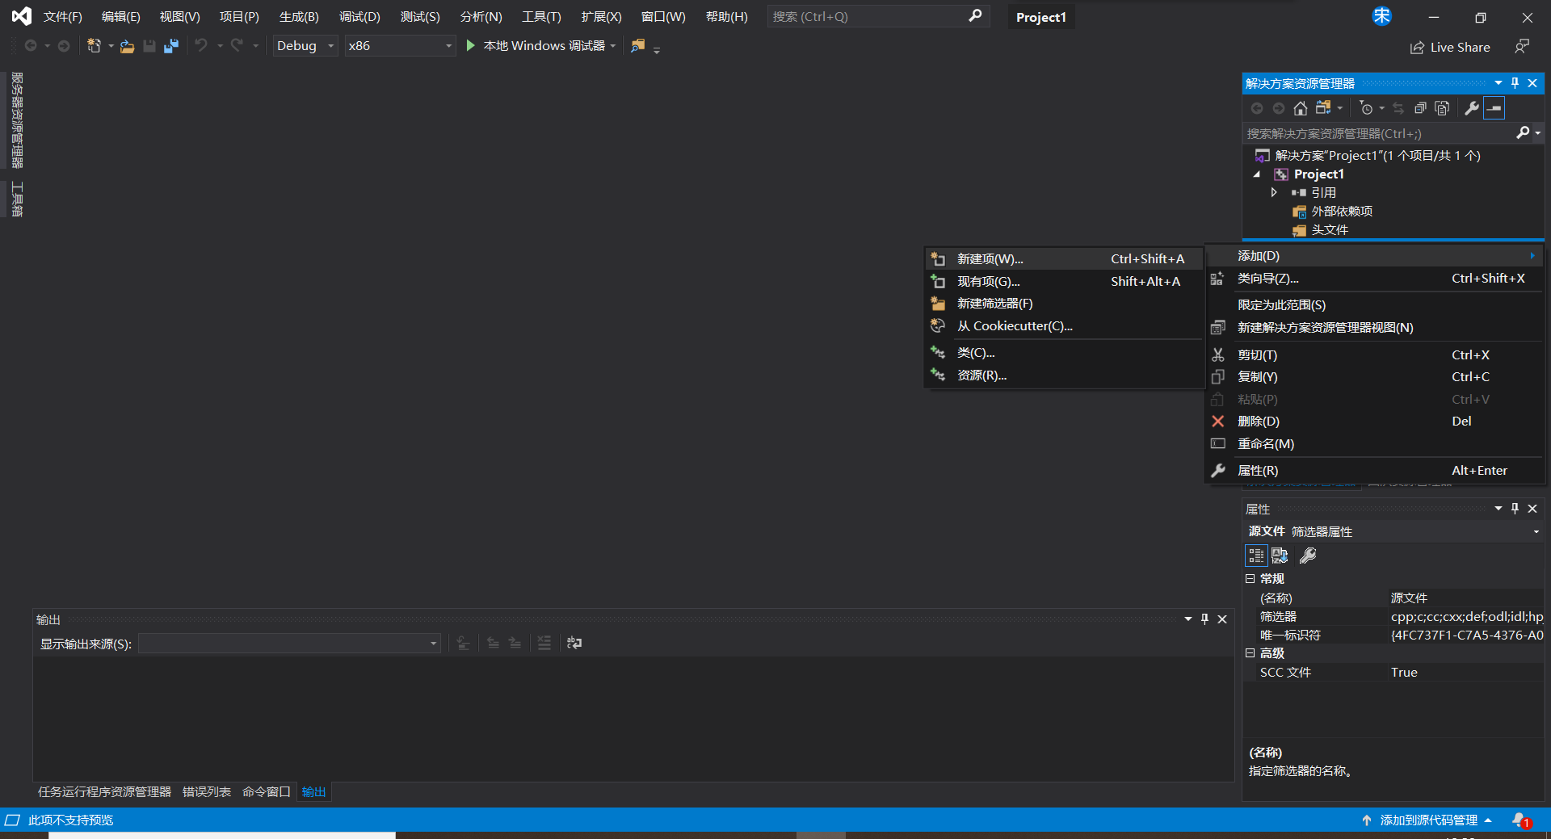Click the New Project toolbar icon
The width and height of the screenshot is (1551, 839).
point(95,46)
